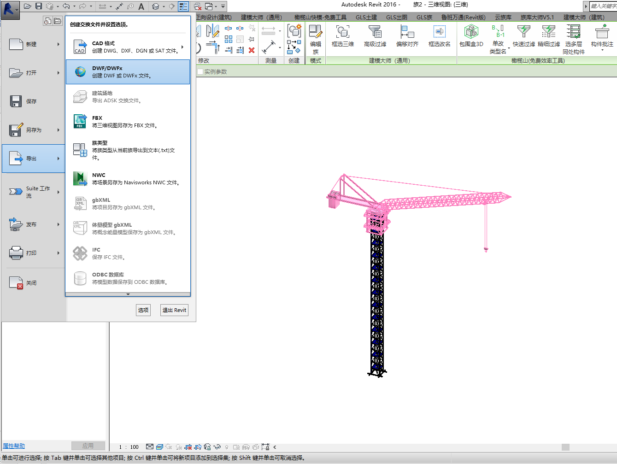Screen dimensions: 617x464
Task: Expand more export options arrow at list bottom
Action: click(128, 294)
